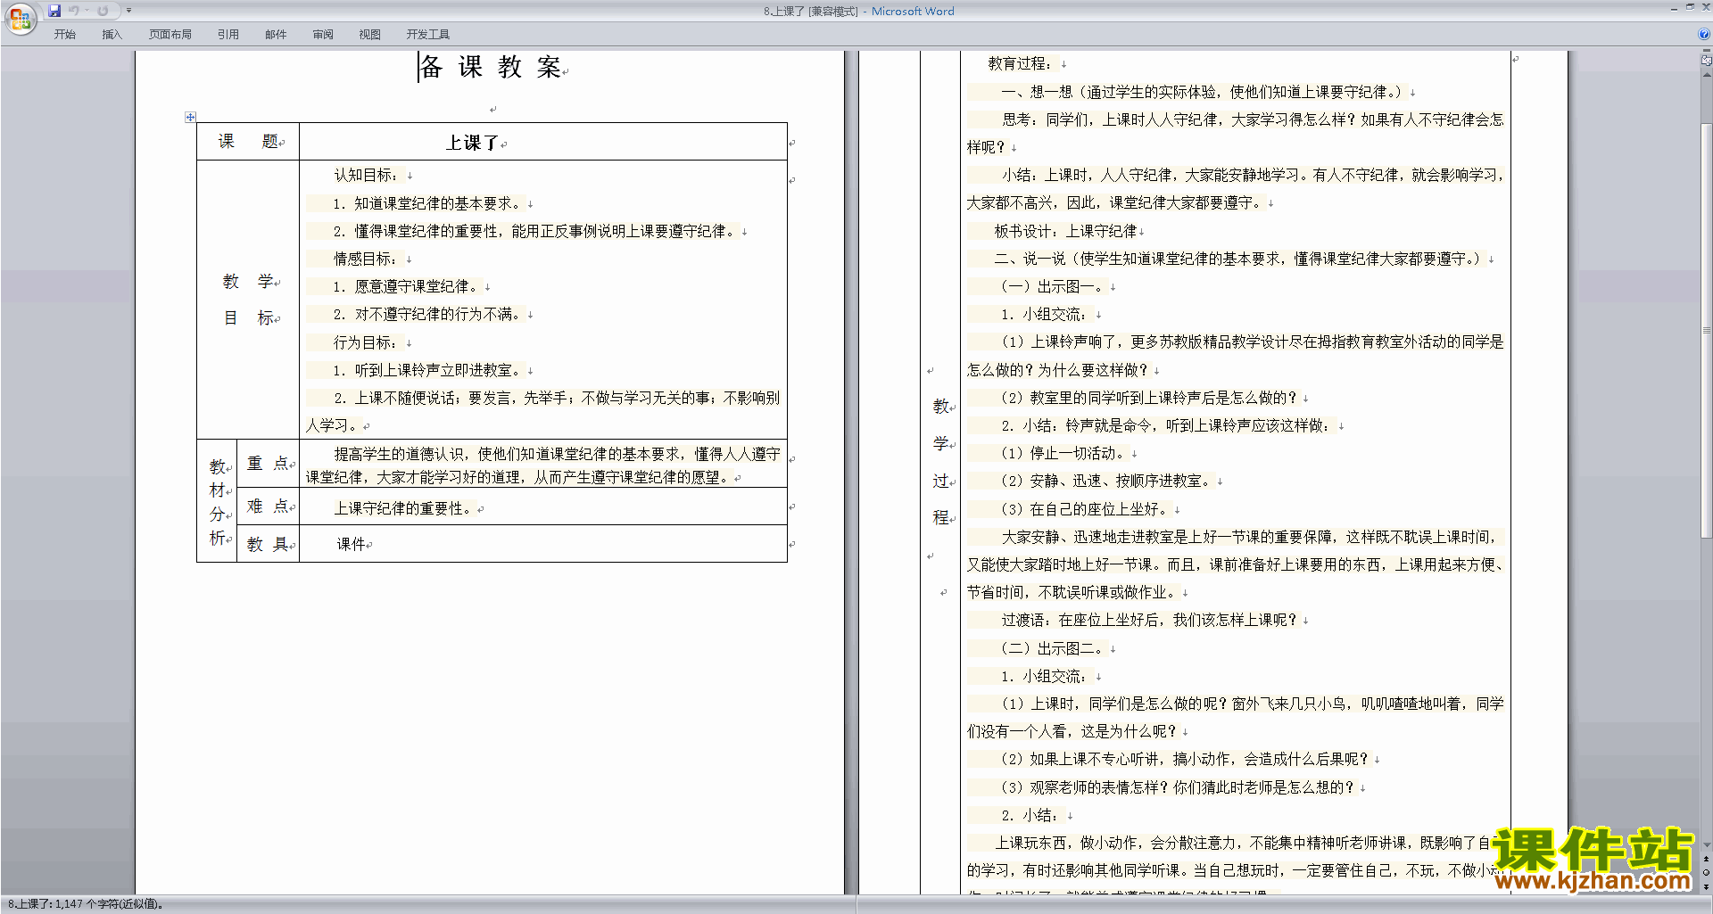Click the cell text 课件

pyautogui.click(x=351, y=544)
